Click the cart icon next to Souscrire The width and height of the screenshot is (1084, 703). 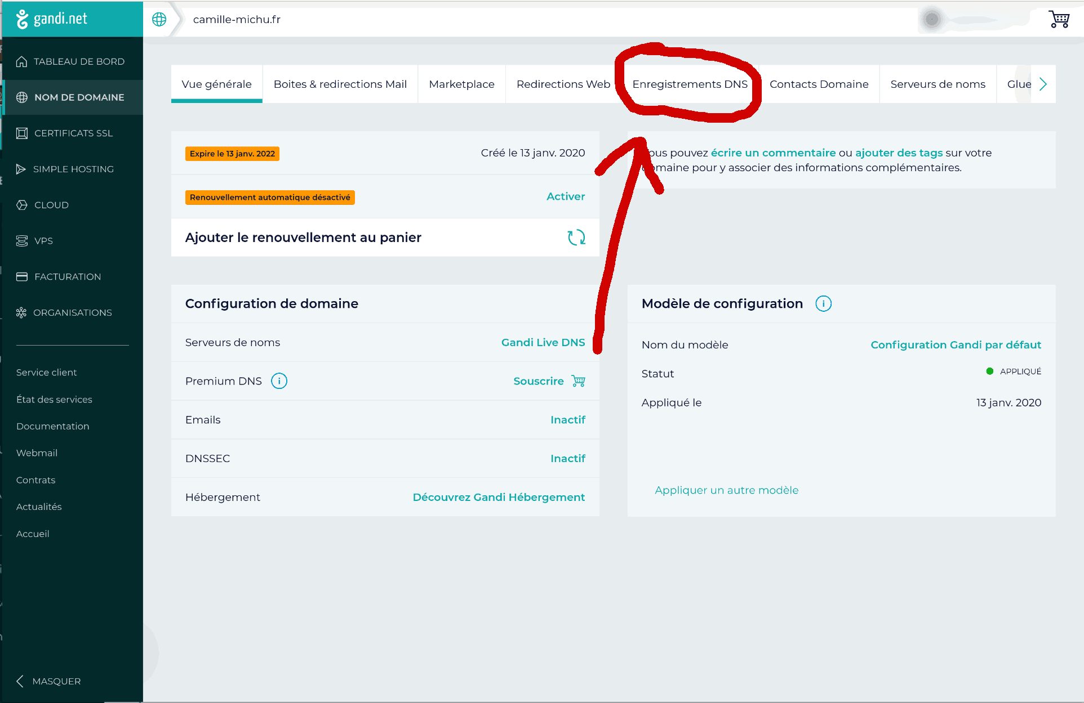click(579, 381)
